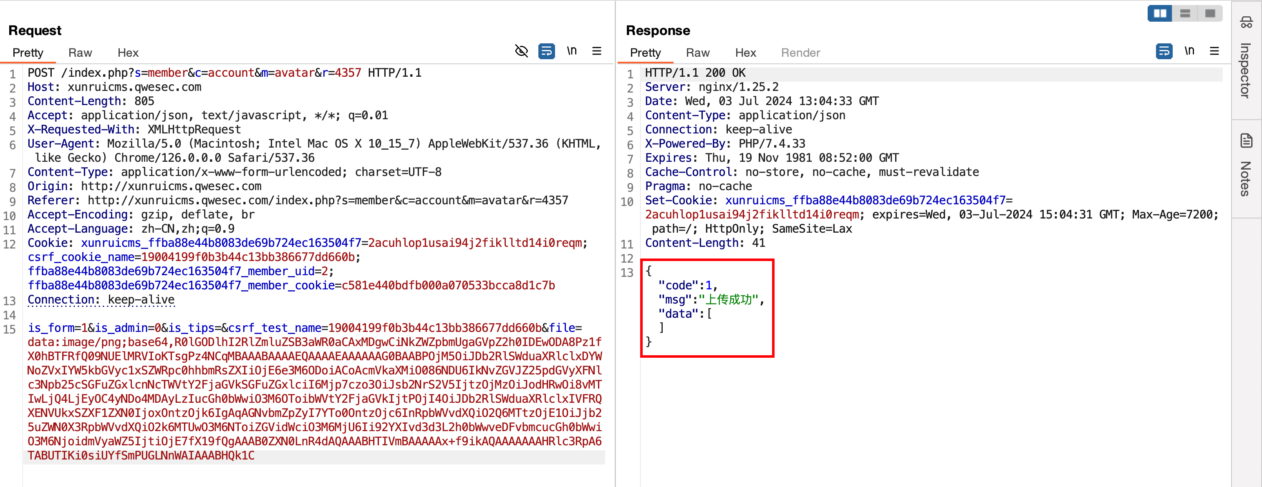Click the Server nginx/1.25.2 header

click(712, 87)
